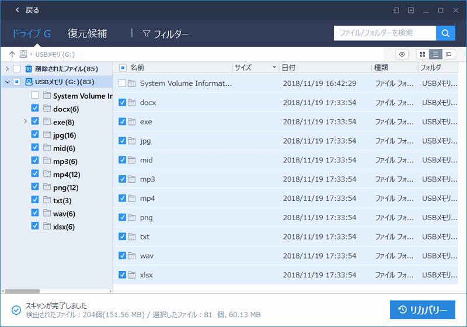Click the file/folder search input field

tap(385, 33)
